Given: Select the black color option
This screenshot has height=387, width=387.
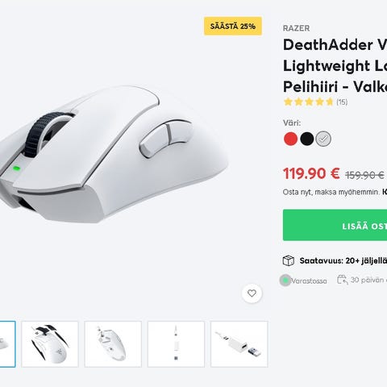Looking at the screenshot, I should pos(307,139).
